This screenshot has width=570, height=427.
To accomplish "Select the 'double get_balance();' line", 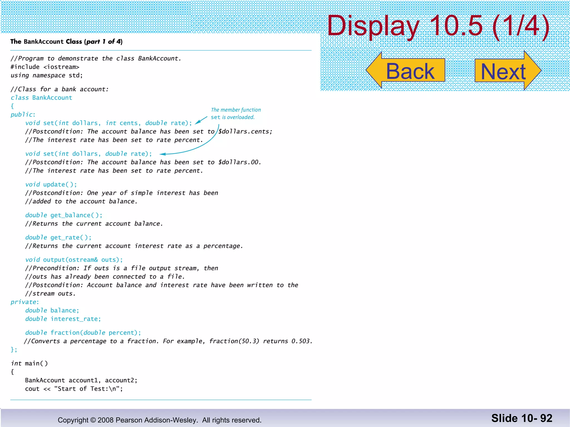I will [64, 215].
